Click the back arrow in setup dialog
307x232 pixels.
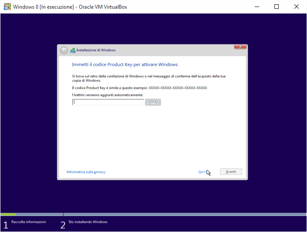64,50
